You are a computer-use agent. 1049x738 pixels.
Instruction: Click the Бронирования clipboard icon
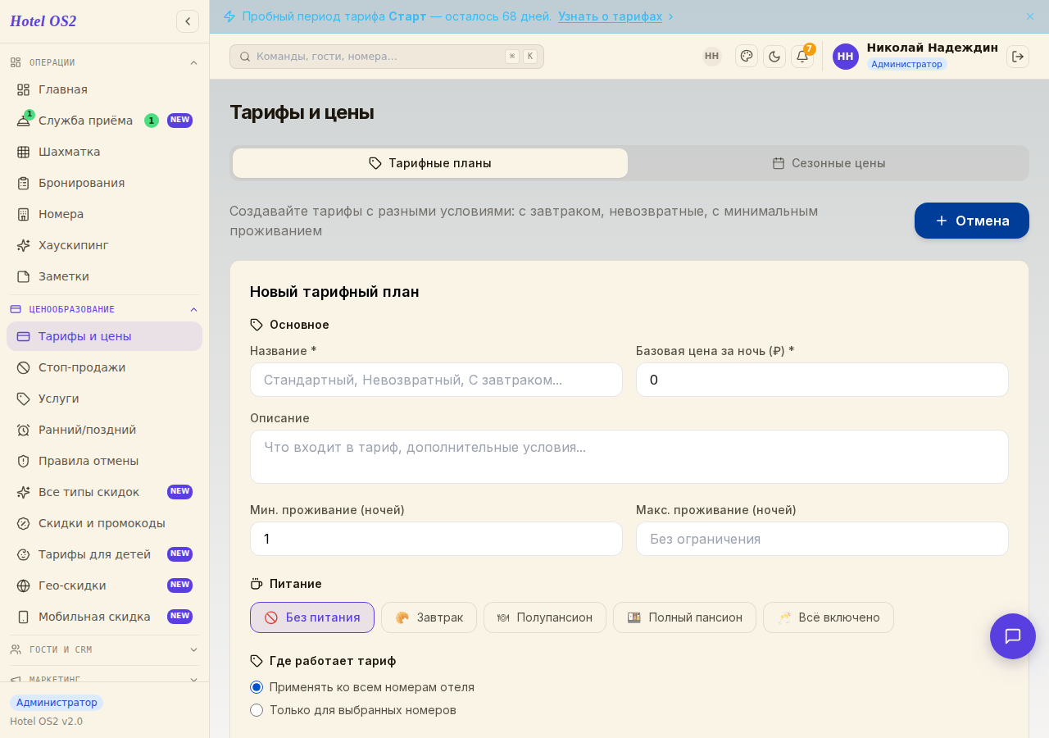23,183
